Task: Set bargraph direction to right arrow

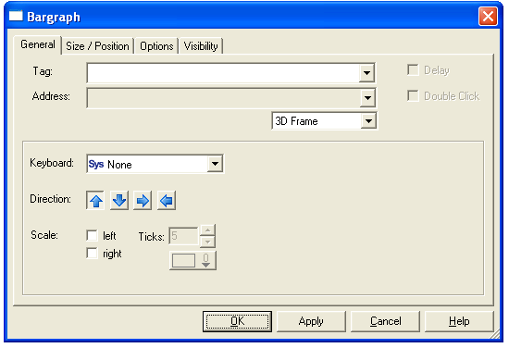Action: coord(143,201)
